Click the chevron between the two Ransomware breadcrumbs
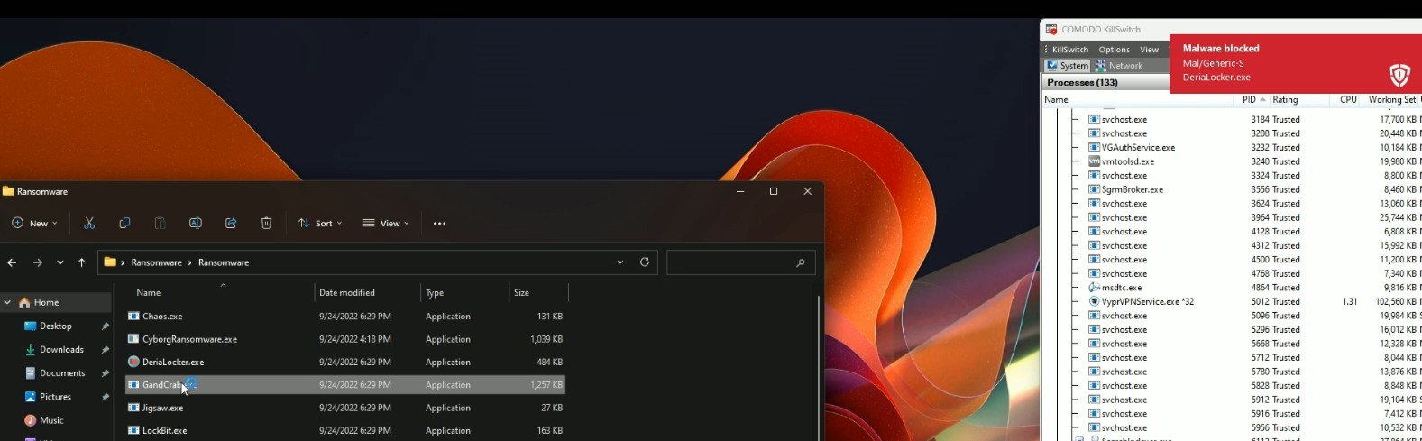The width and height of the screenshot is (1422, 441). point(190,262)
